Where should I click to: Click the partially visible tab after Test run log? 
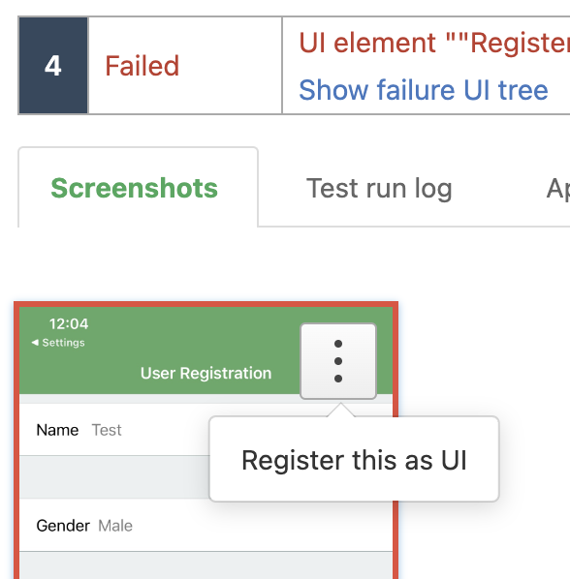[557, 189]
